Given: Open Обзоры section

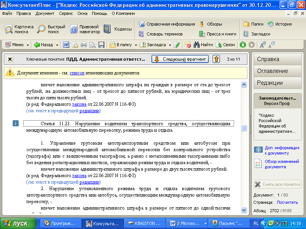Looking at the screenshot, I should 211,24.
